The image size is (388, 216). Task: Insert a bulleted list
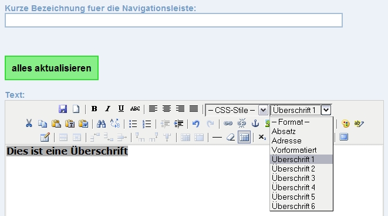click(x=133, y=124)
